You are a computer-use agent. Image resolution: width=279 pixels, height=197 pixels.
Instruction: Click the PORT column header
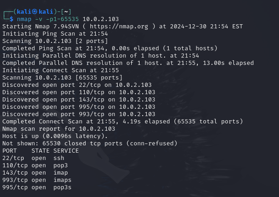coord(10,151)
